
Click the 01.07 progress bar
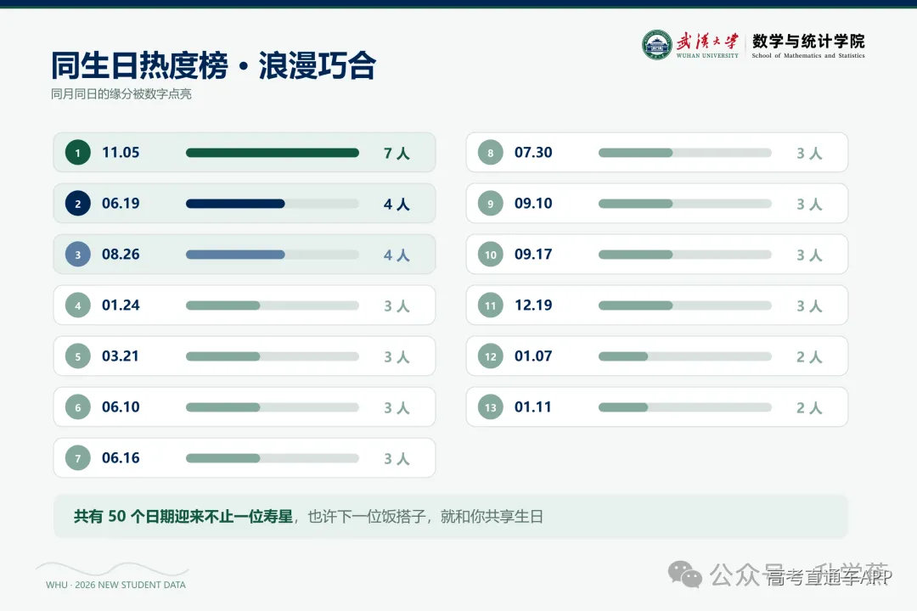pos(685,356)
